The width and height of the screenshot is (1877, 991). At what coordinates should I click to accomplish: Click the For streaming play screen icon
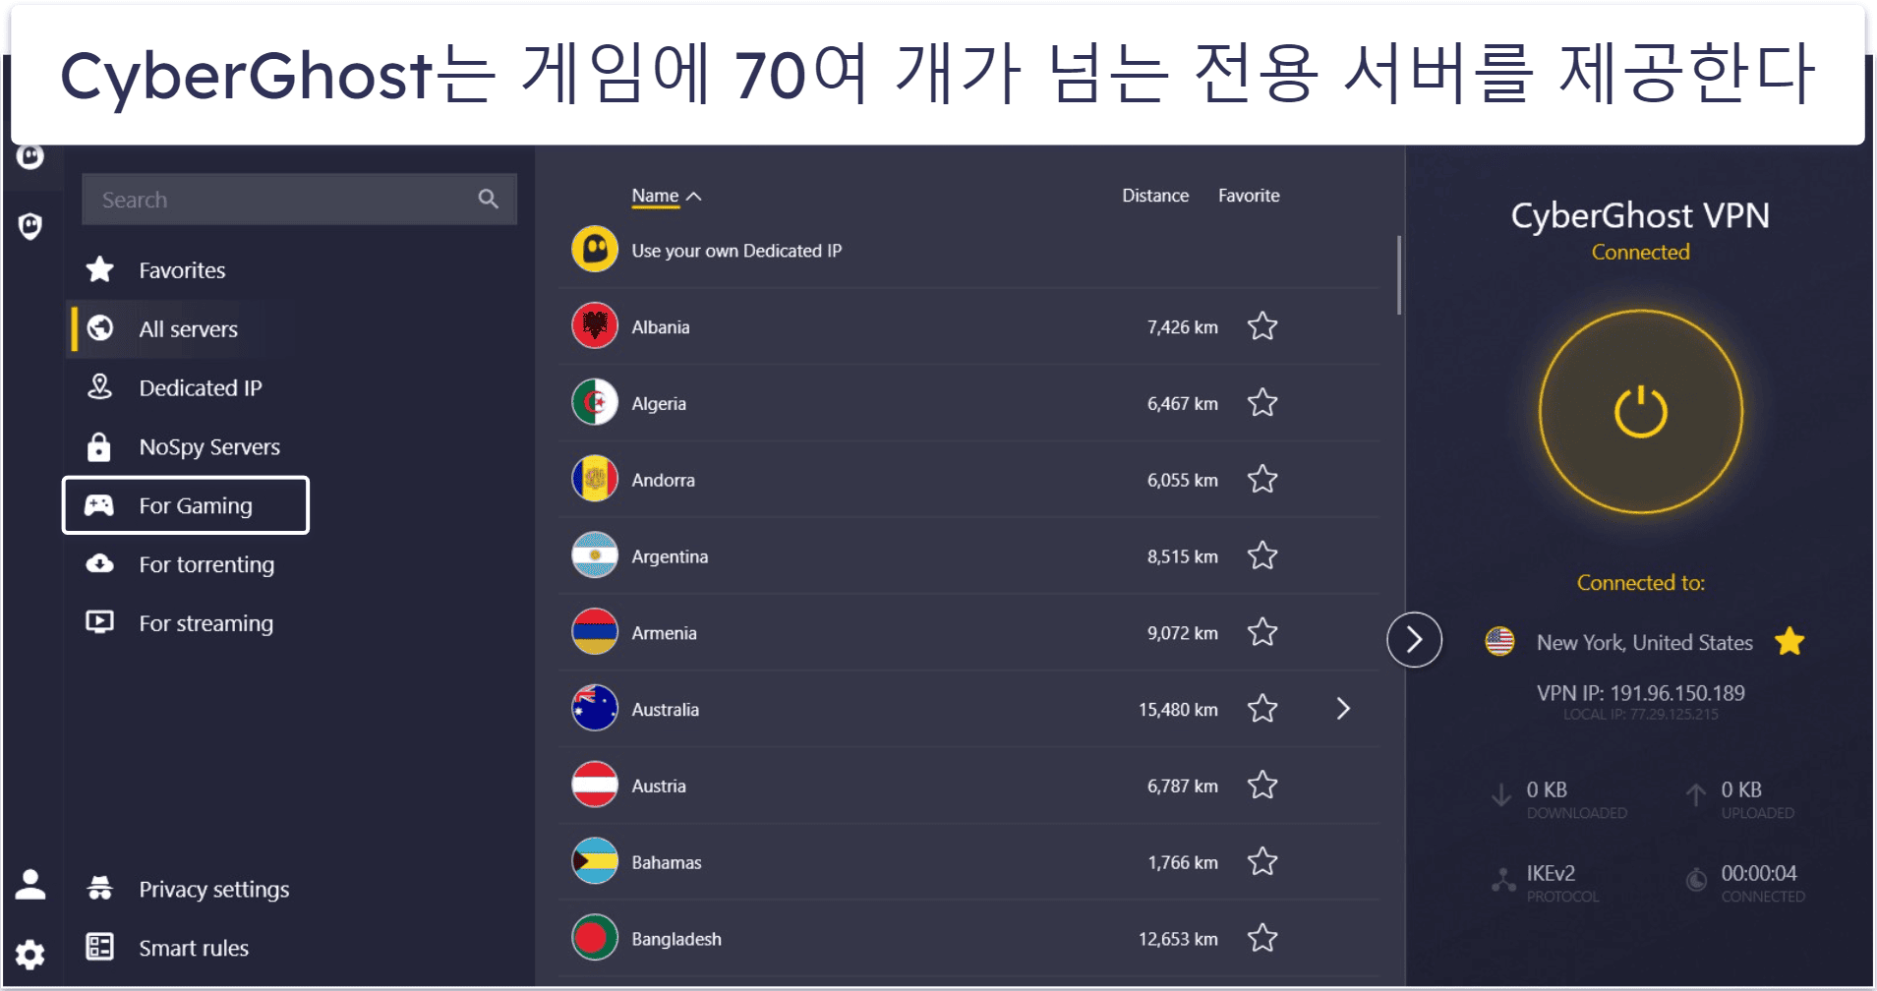point(100,622)
